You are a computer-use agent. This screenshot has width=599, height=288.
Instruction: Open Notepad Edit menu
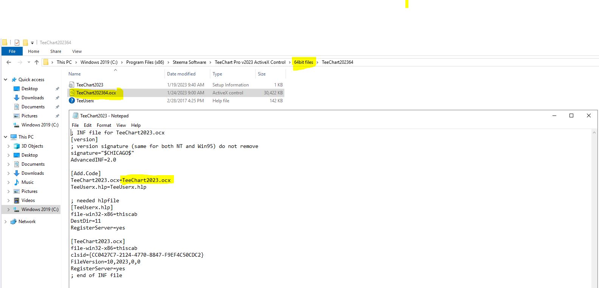[x=88, y=125]
